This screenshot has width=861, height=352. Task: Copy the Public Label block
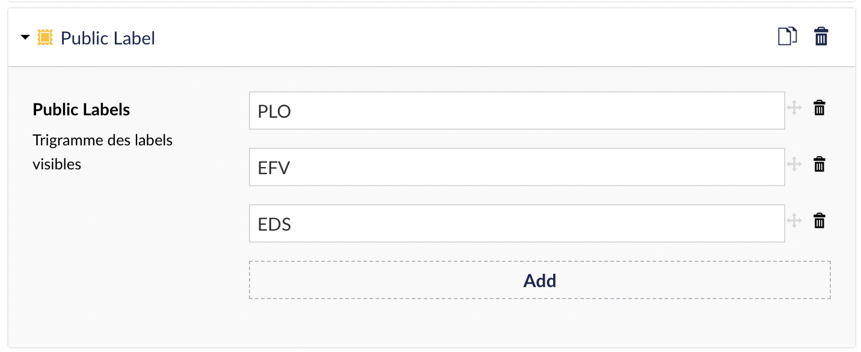point(788,37)
